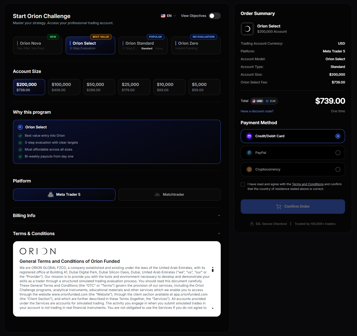357x336 pixels.
Task: Click the US flag language icon
Action: coord(163,16)
